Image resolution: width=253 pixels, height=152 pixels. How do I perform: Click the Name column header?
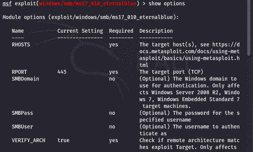[18, 31]
